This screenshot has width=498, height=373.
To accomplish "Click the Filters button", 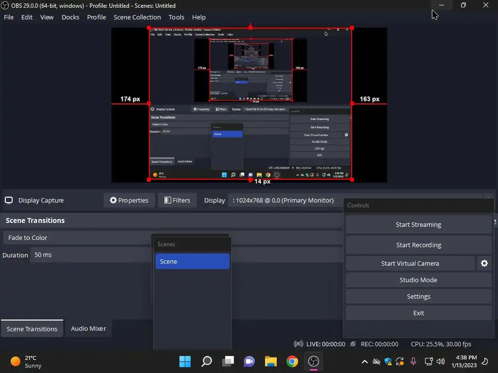I will [177, 200].
